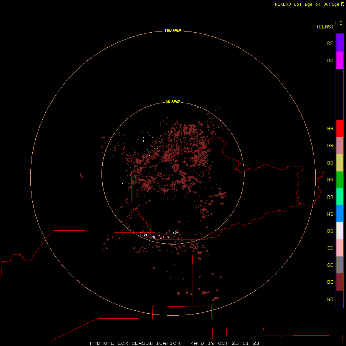Click the BI brown legend swatch
Image resolution: width=346 pixels, height=346 pixels.
[339, 282]
